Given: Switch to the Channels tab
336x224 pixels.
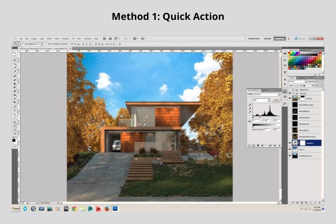Looking at the screenshot, I should 301,77.
